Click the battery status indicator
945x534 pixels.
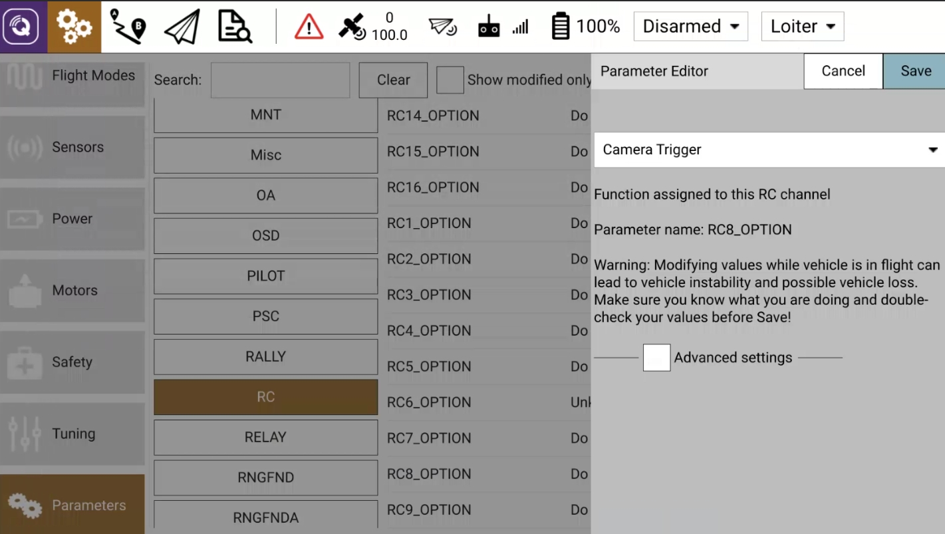tap(585, 27)
